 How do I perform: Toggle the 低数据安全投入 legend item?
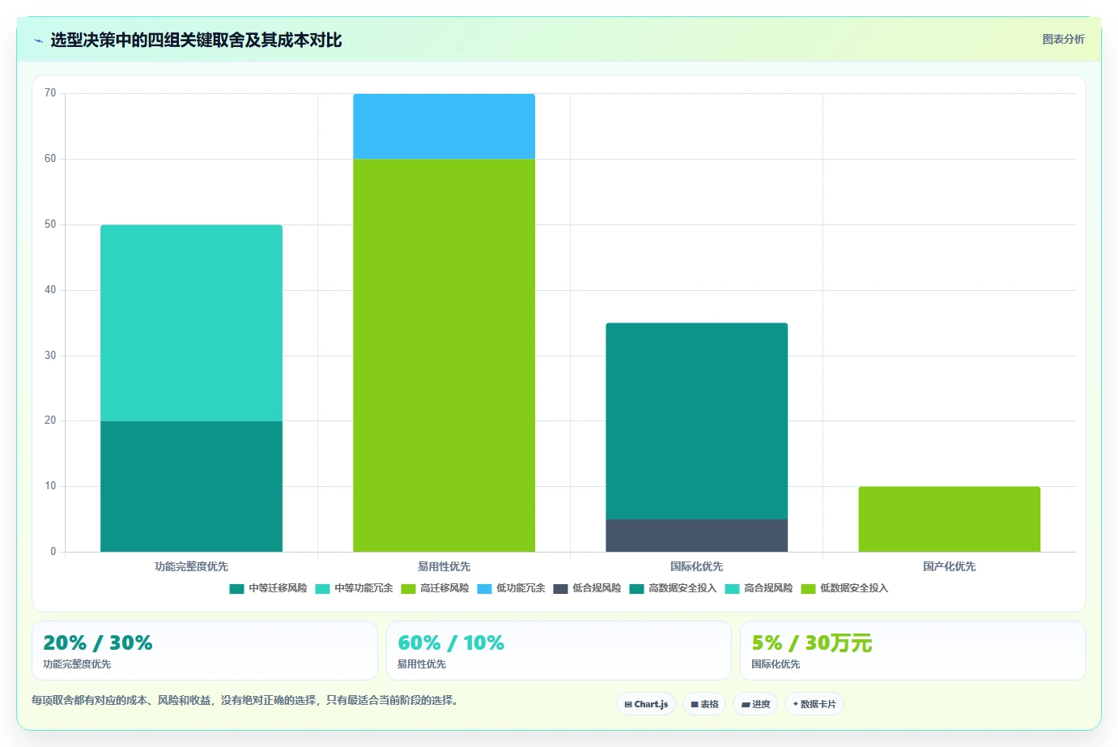tap(844, 588)
